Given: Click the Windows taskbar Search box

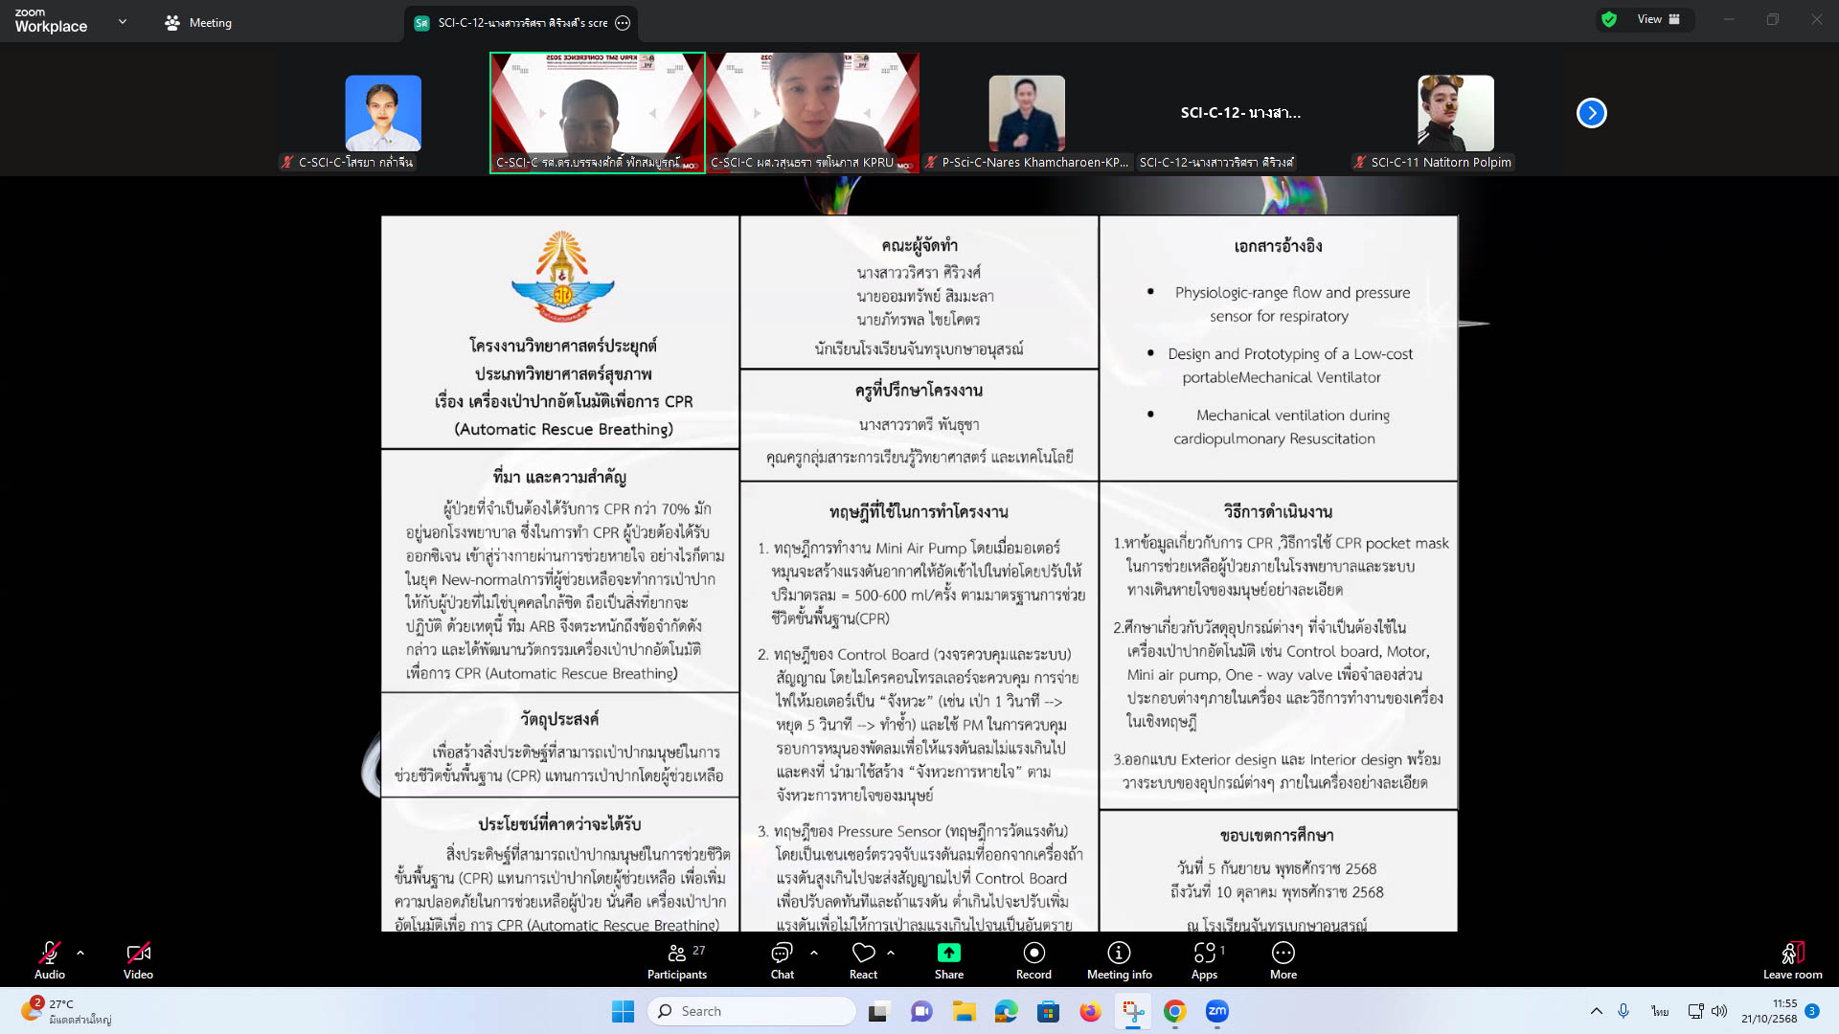Looking at the screenshot, I should click(752, 1011).
